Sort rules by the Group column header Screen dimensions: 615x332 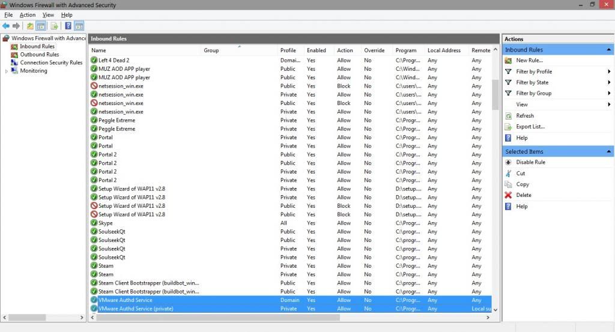[x=239, y=50]
